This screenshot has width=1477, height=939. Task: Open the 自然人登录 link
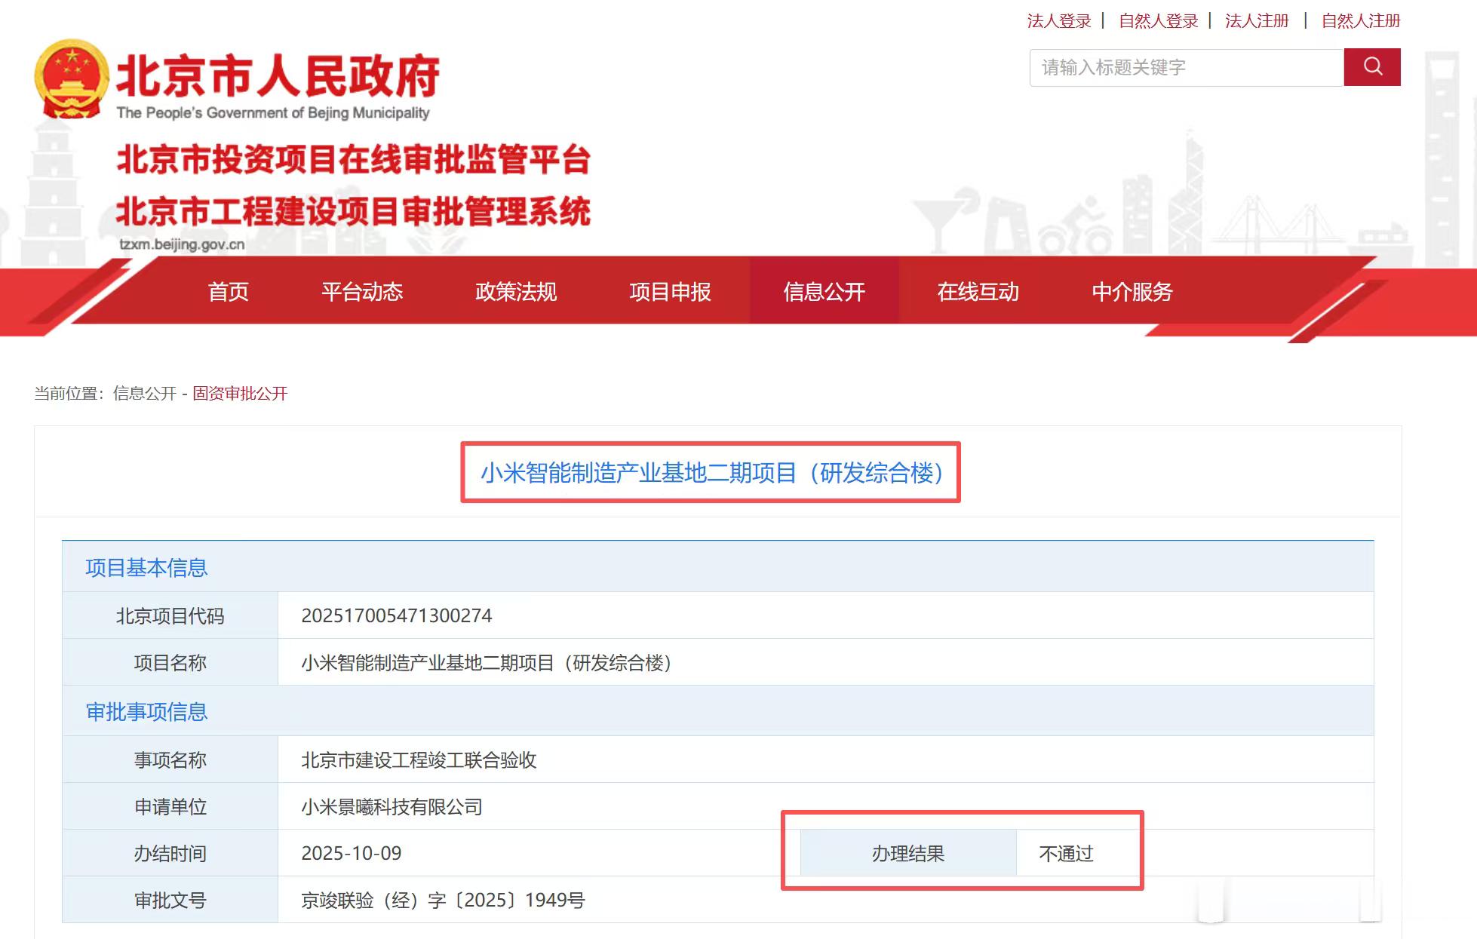tap(1158, 21)
